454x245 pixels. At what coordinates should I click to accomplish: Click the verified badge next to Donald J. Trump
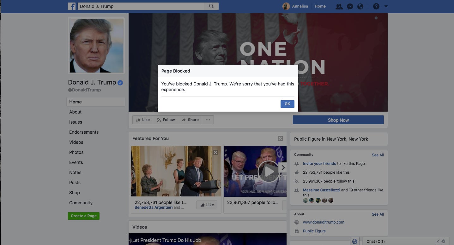click(x=120, y=83)
